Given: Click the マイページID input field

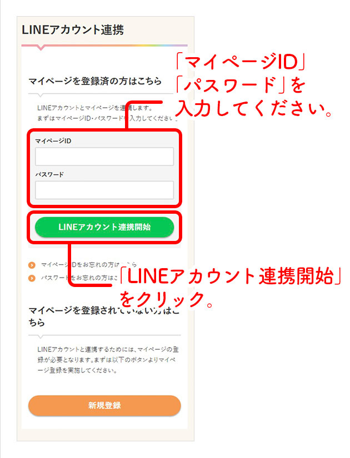Looking at the screenshot, I should (x=104, y=157).
